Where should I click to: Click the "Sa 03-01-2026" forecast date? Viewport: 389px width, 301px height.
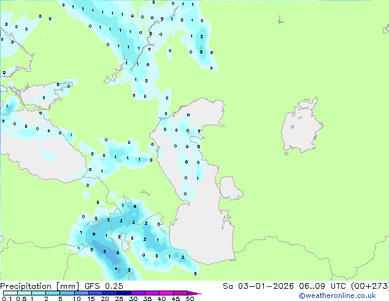[258, 286]
